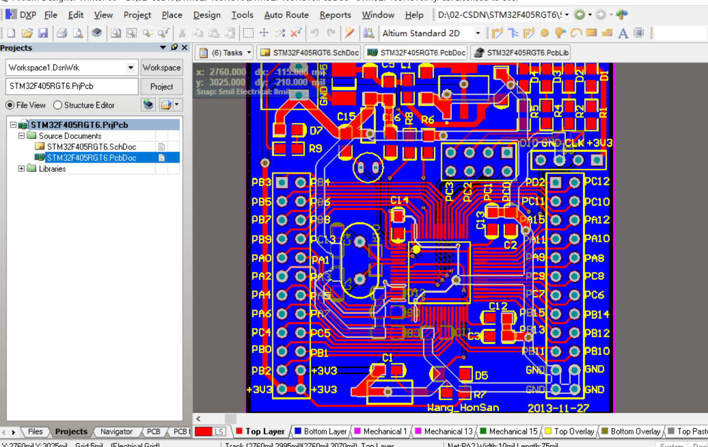
Task: Click the Project button
Action: click(x=162, y=87)
